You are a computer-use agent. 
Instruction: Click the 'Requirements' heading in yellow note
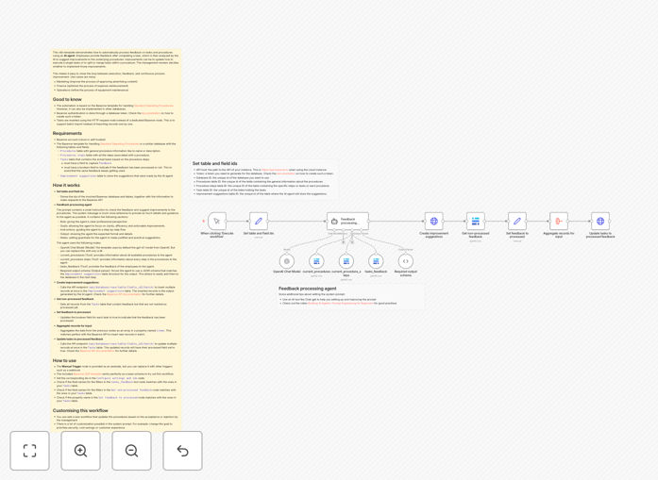click(67, 133)
